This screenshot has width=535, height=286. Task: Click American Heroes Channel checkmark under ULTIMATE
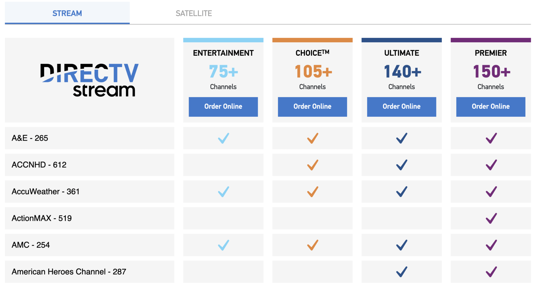[401, 271]
